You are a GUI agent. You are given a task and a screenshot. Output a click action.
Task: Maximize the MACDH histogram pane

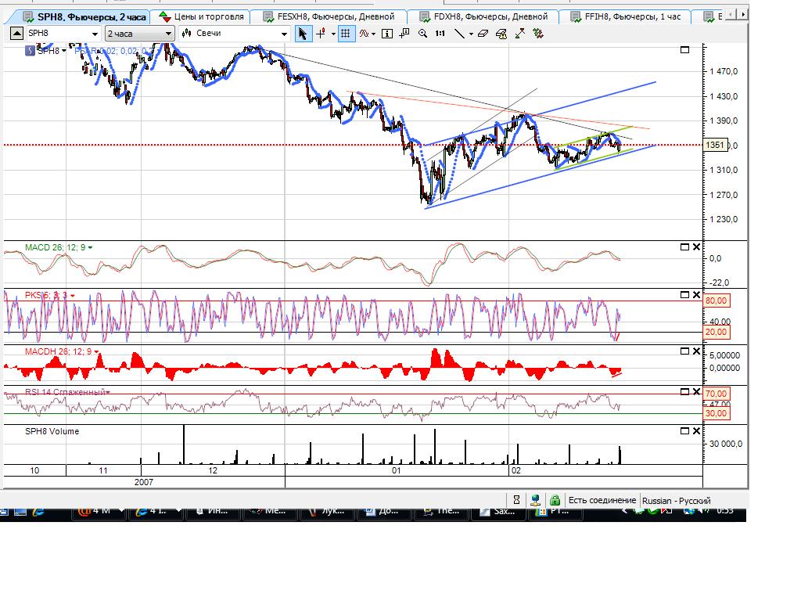pyautogui.click(x=685, y=351)
